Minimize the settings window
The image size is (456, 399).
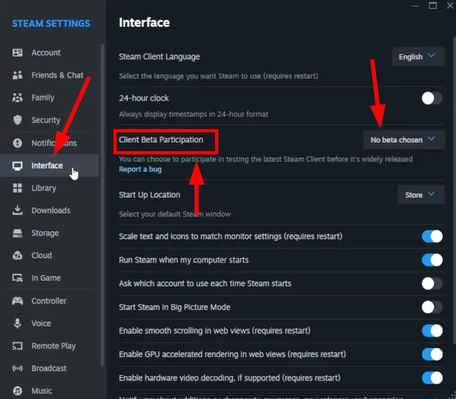point(416,6)
